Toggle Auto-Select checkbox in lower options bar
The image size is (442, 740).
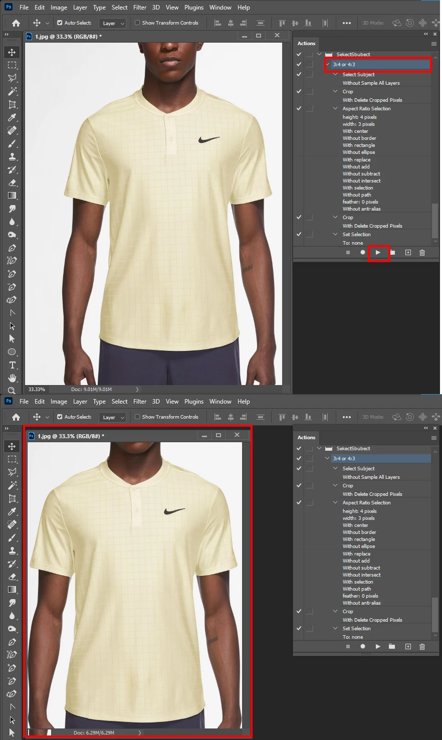(x=60, y=417)
